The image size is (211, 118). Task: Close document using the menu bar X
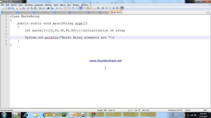click(209, 5)
